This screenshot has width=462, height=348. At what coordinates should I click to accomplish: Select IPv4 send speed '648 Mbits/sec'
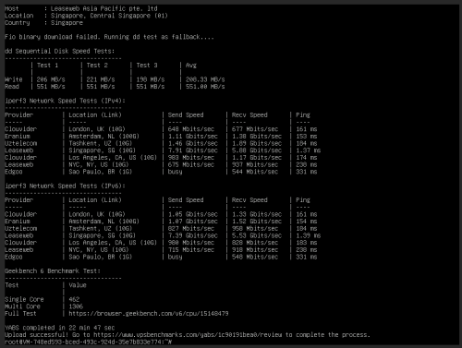(x=191, y=129)
